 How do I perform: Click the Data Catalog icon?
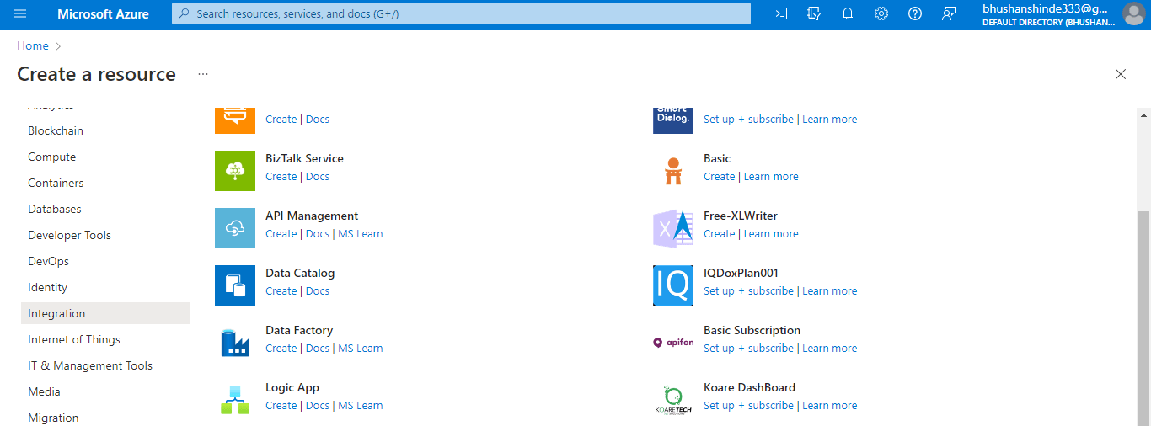[235, 285]
